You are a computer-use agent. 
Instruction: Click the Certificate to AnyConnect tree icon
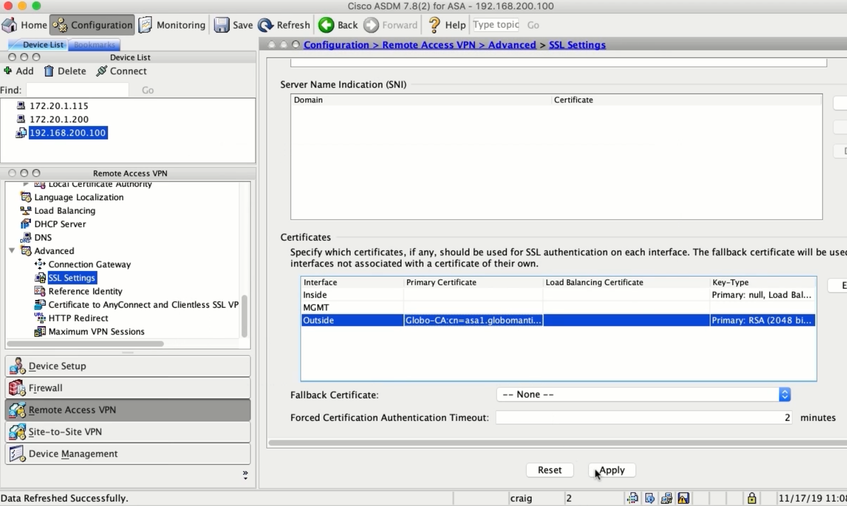tap(40, 304)
